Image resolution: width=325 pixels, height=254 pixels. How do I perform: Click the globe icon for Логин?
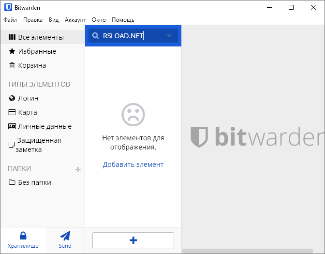pos(12,98)
